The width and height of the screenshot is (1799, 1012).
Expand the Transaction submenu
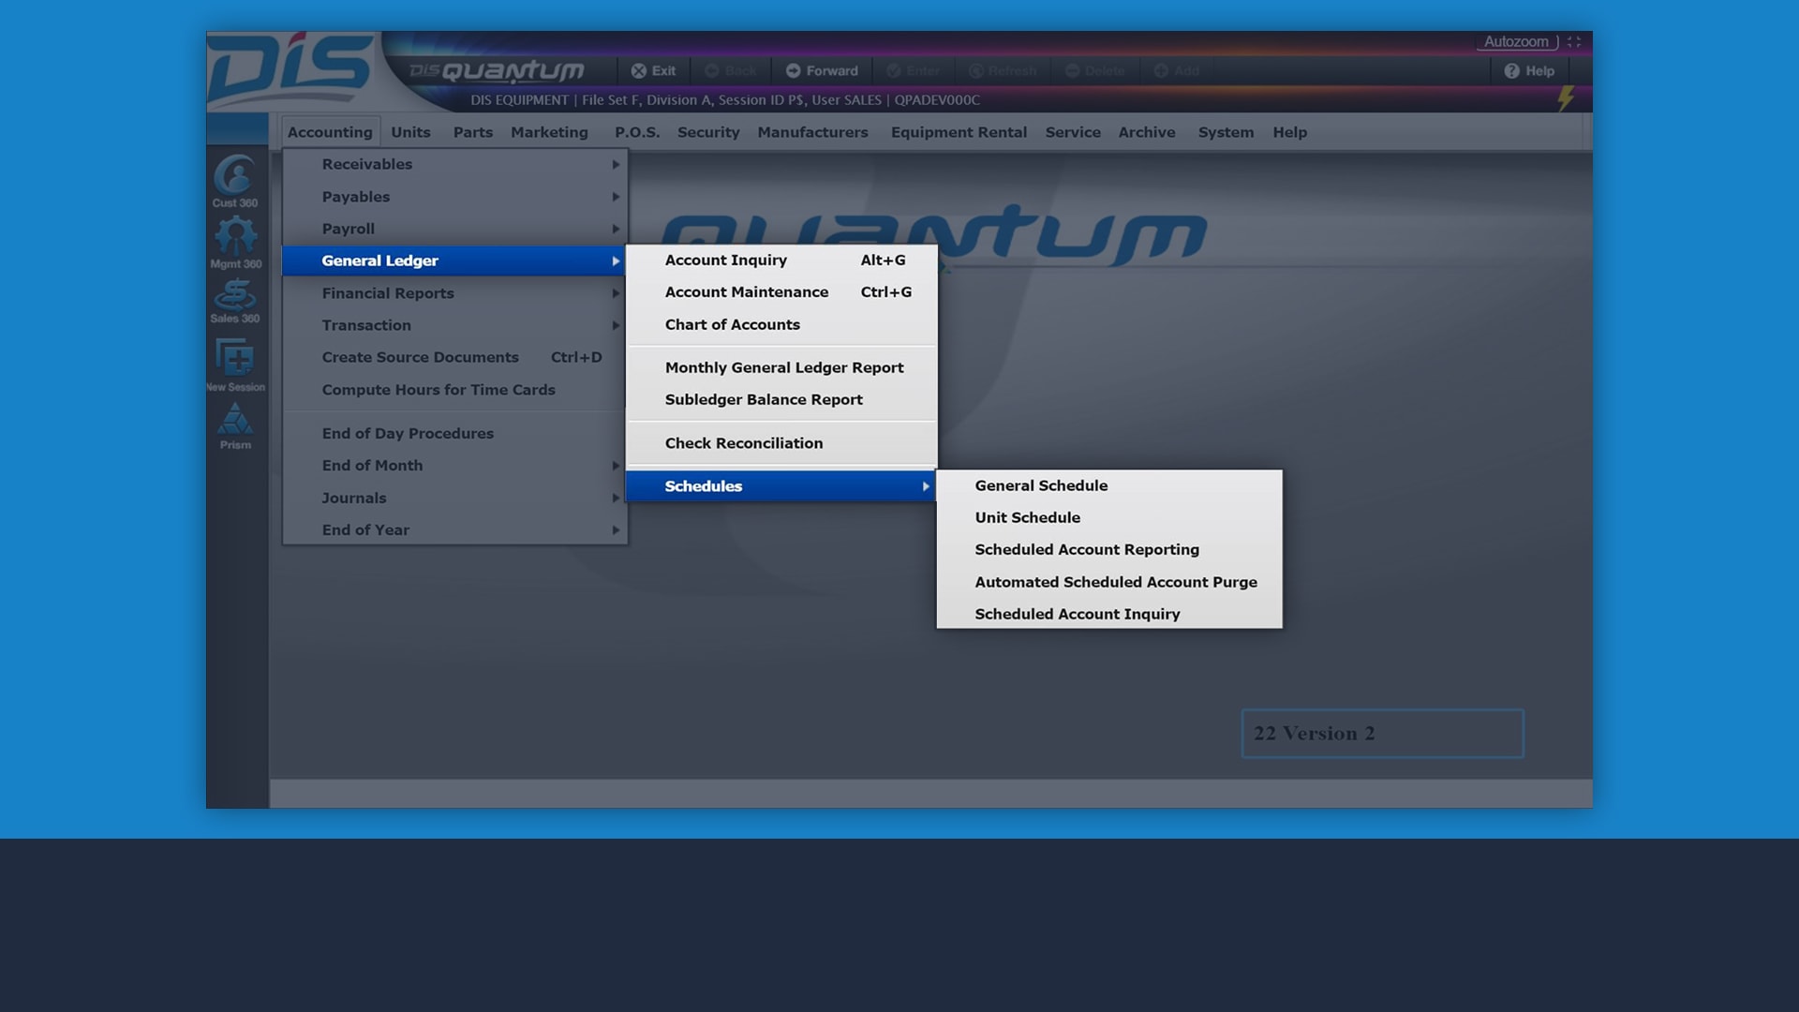point(454,325)
